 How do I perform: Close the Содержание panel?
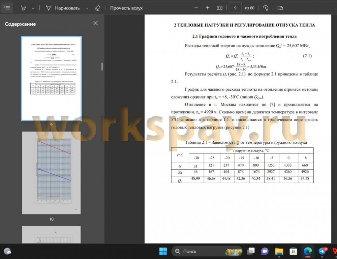[x=96, y=23]
